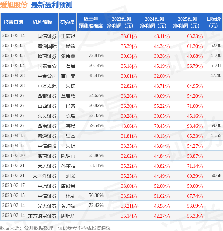
Task: Click researcher name 朱玥
Action: coord(71,146)
